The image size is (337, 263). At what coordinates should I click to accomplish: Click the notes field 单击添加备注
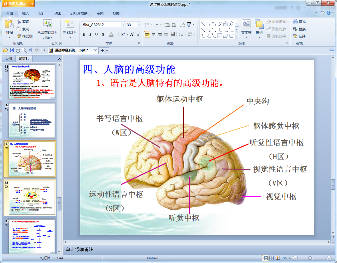79,250
